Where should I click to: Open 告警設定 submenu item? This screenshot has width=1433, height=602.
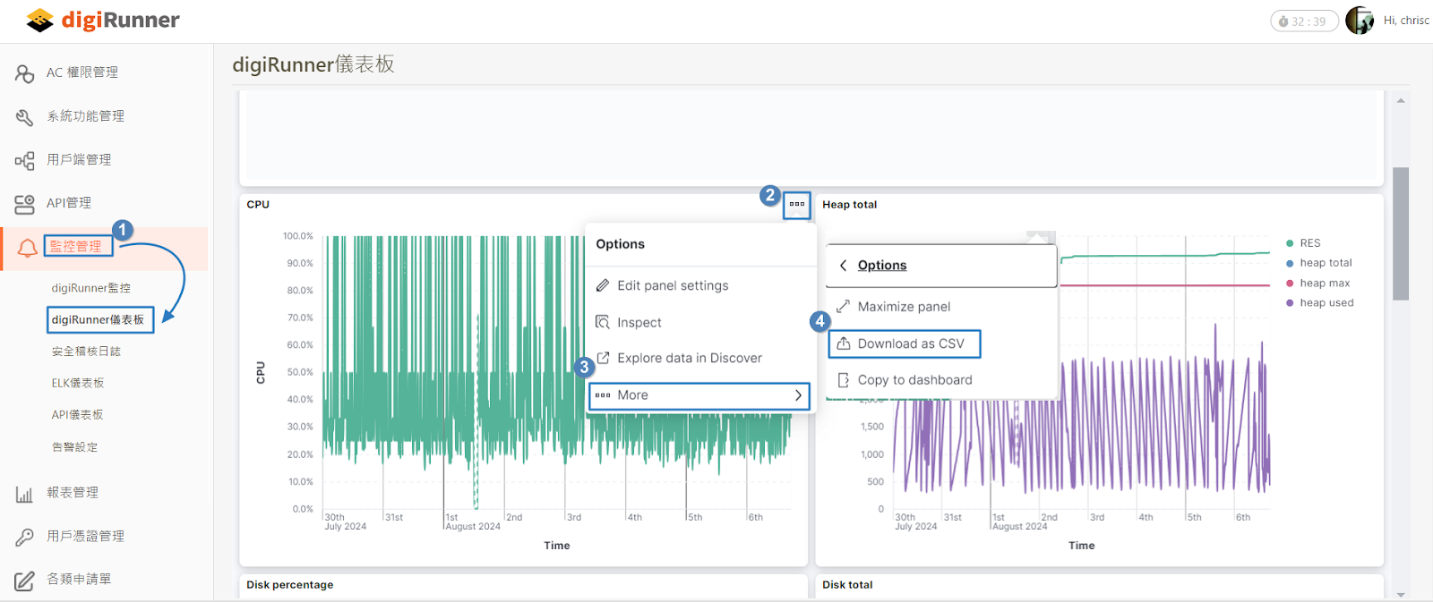74,447
